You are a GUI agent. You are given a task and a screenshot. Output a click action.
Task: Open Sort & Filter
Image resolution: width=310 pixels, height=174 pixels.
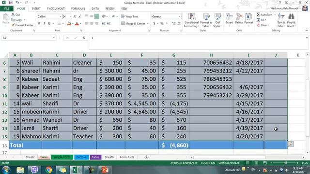pyautogui.click(x=281, y=20)
